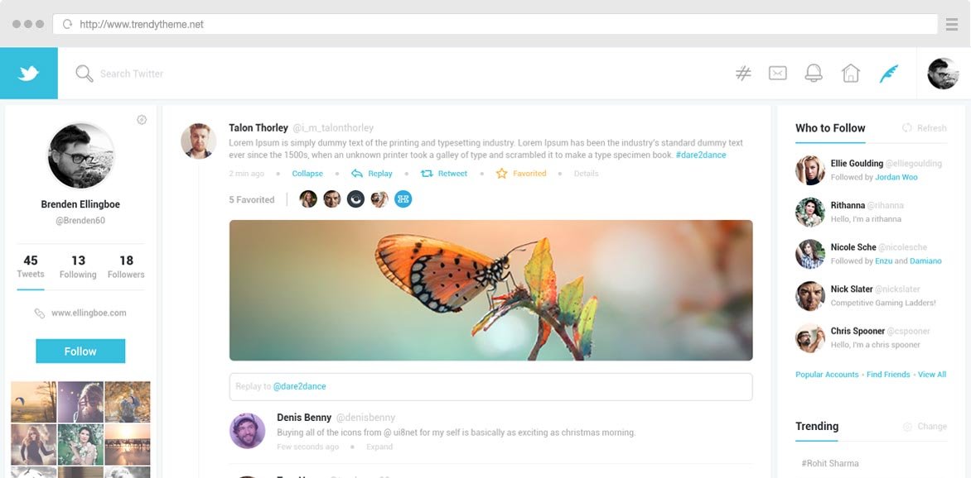Open the top-right profile avatar menu
This screenshot has width=971, height=478.
pos(943,74)
